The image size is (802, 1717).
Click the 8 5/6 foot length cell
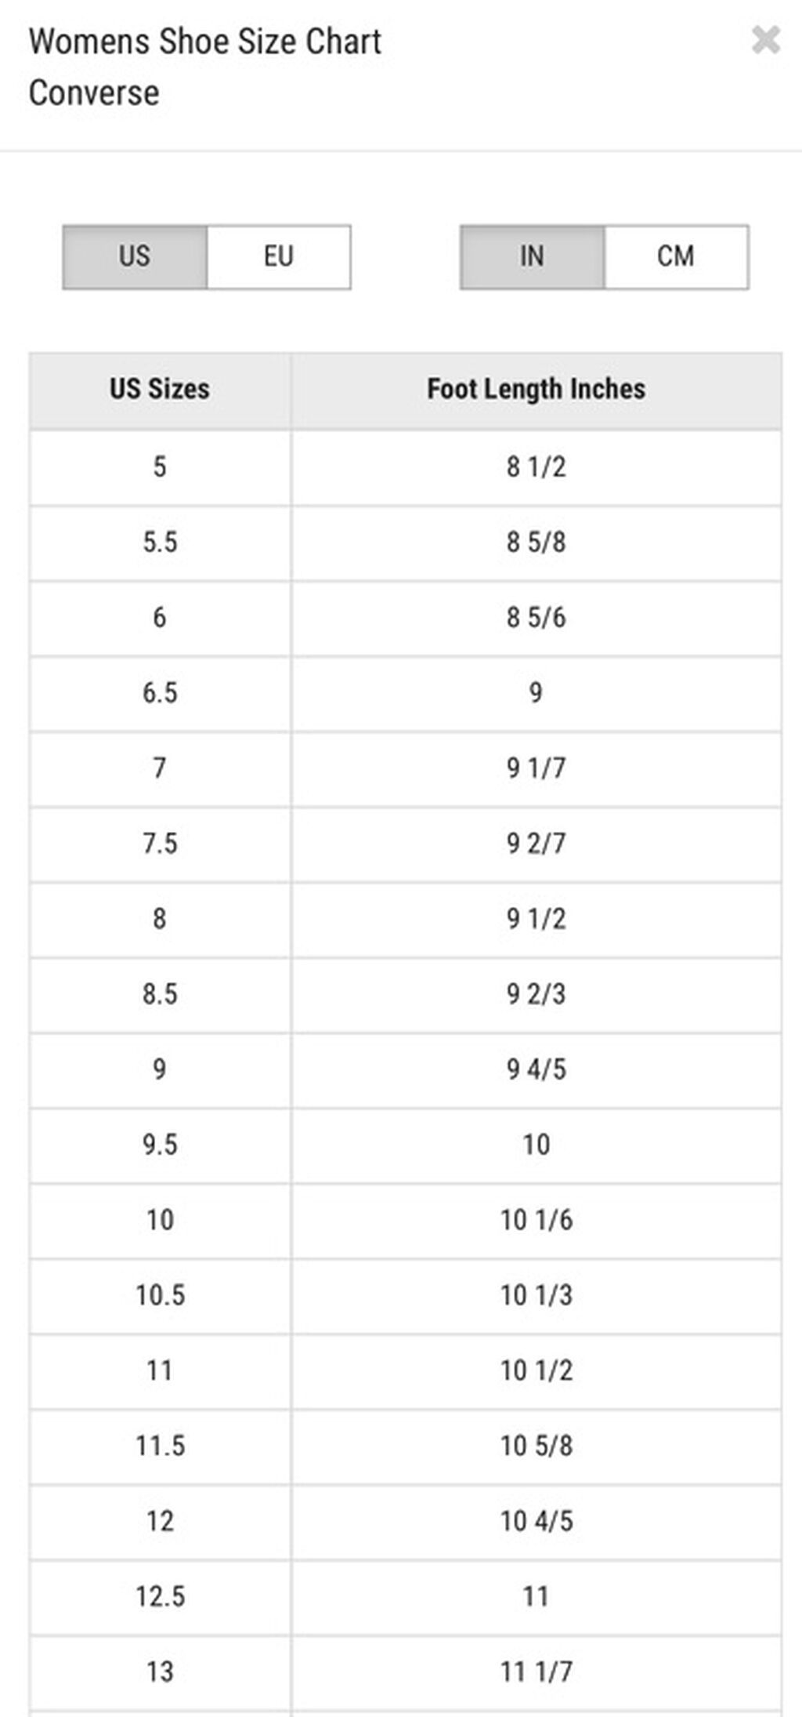536,618
